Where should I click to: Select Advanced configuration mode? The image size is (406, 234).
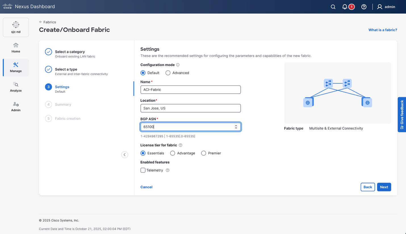(168, 73)
